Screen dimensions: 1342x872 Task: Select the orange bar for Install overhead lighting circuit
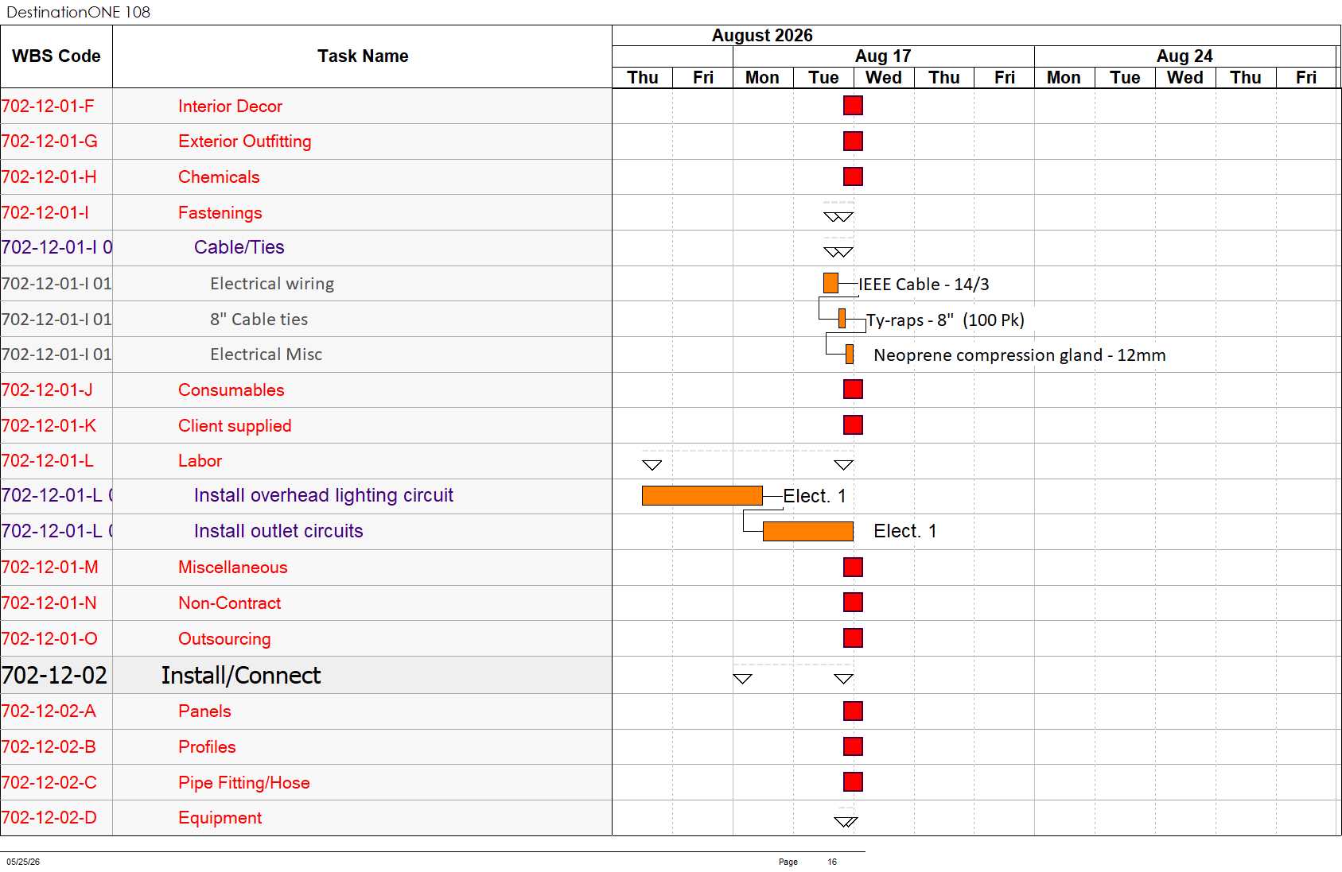click(702, 495)
